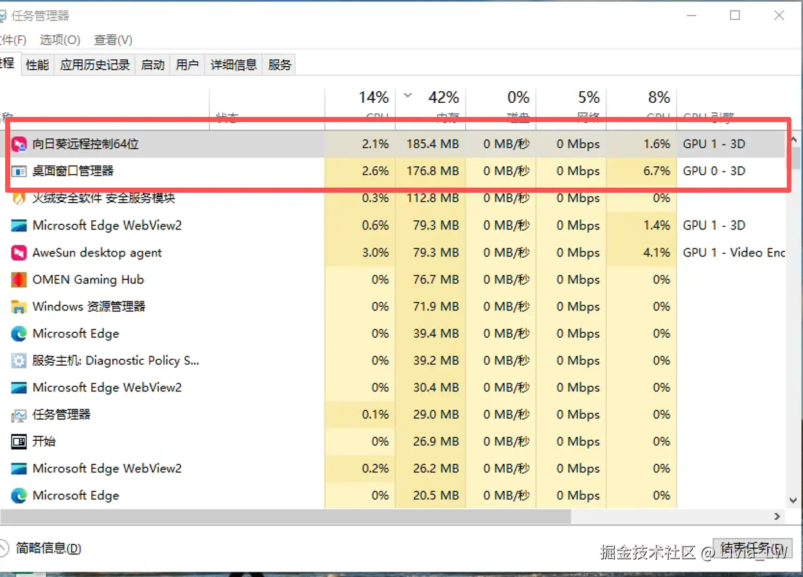This screenshot has width=803, height=577.
Task: Click the 结束任务 button
Action: [752, 548]
